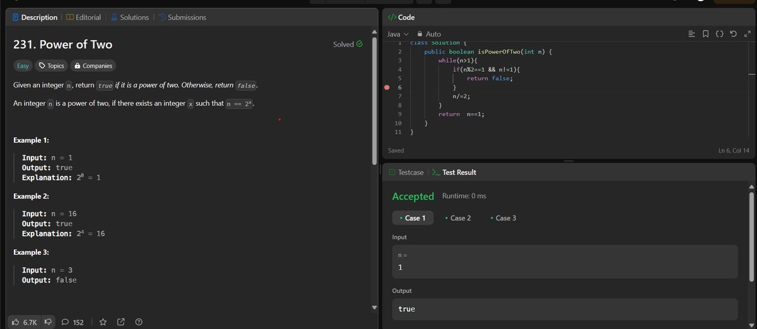Viewport: 757px width, 329px height.
Task: Click the code line return n==1;
Action: (461, 114)
